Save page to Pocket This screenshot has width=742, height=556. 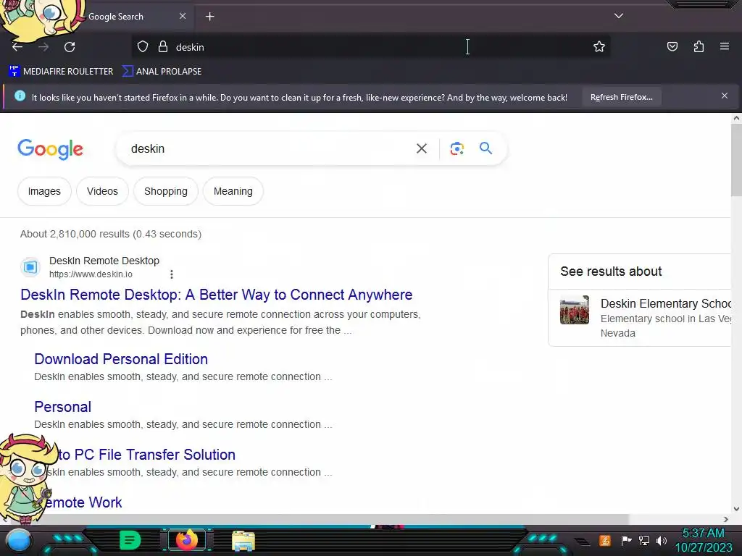tap(672, 47)
